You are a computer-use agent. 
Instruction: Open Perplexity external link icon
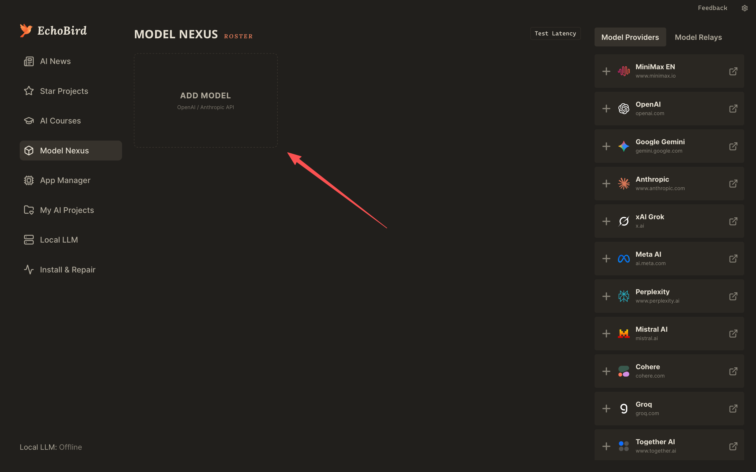(x=733, y=296)
